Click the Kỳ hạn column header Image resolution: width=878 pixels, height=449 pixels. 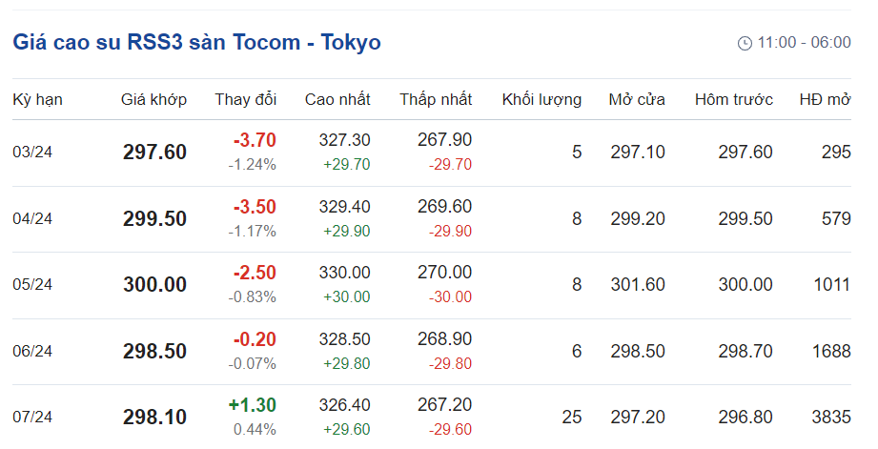[37, 99]
